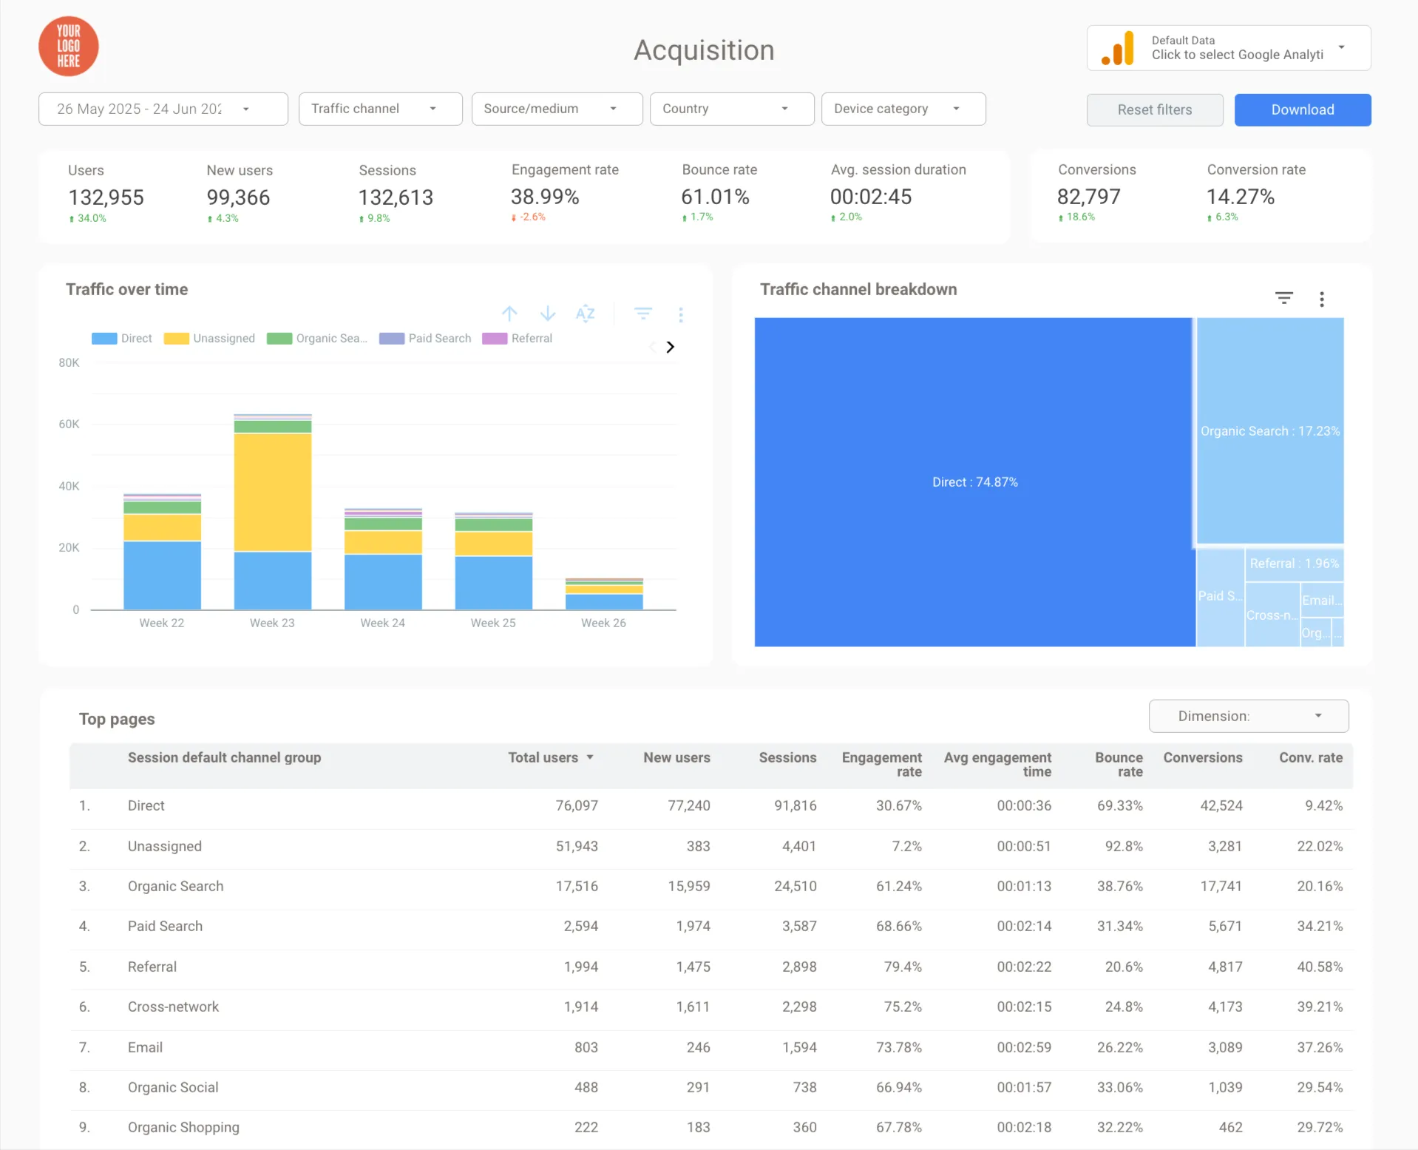This screenshot has width=1418, height=1150.
Task: Click the Conversions column header
Action: (x=1203, y=757)
